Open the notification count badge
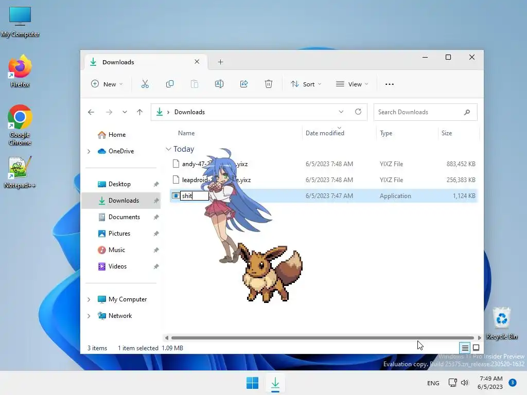 pyautogui.click(x=513, y=383)
